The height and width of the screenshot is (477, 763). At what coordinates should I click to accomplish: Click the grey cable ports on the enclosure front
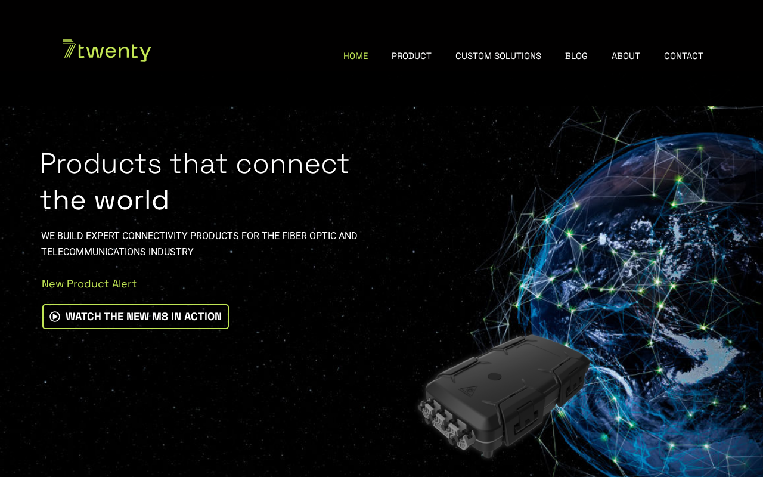coord(446,424)
